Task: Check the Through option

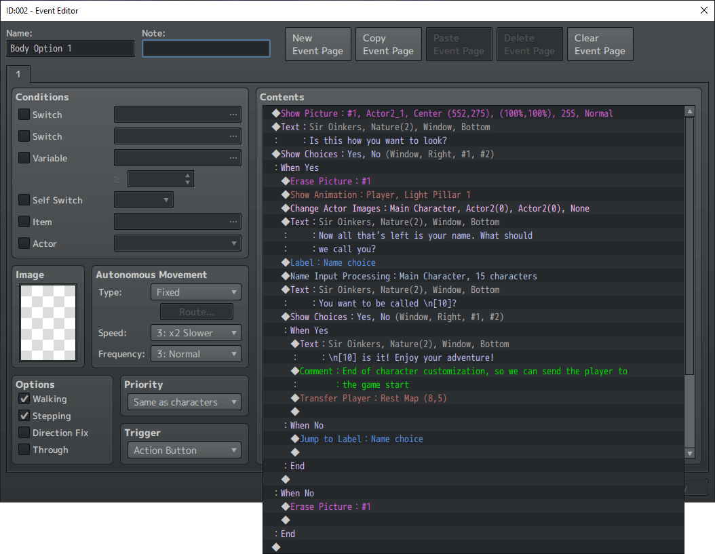Action: [x=24, y=449]
